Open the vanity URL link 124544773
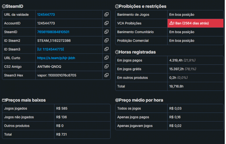Screen dimensions: 226x144 46,15
